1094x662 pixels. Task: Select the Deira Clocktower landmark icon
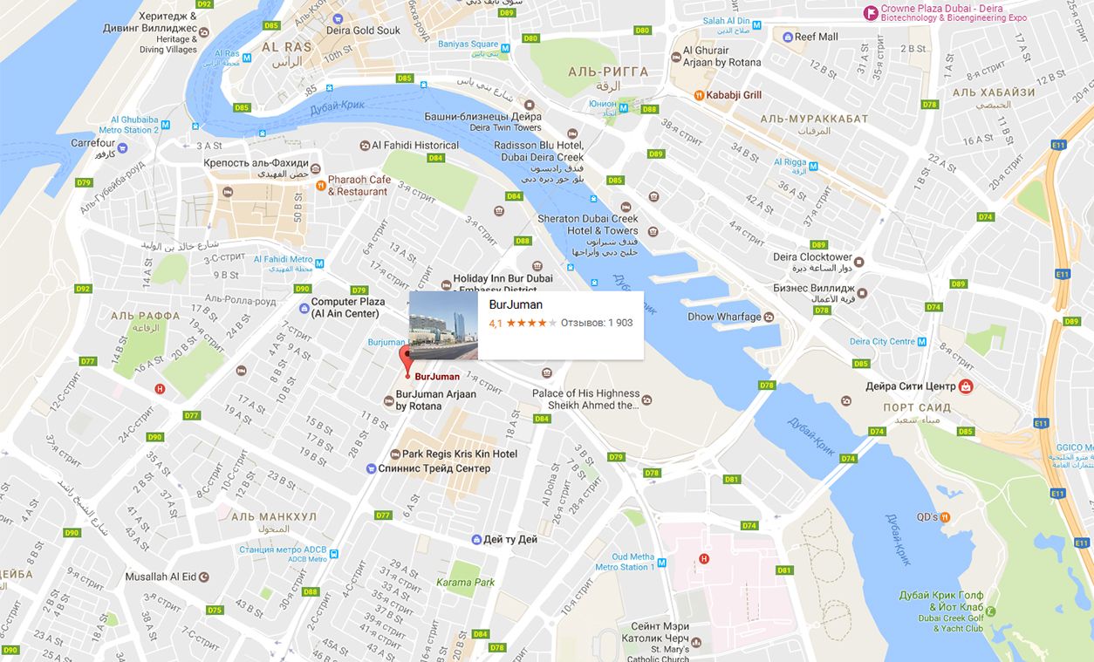859,262
